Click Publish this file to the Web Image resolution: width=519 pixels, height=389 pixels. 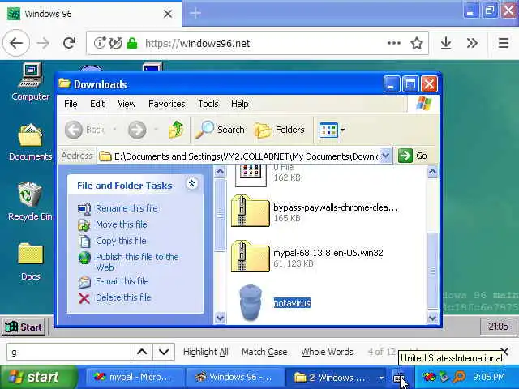[137, 262]
